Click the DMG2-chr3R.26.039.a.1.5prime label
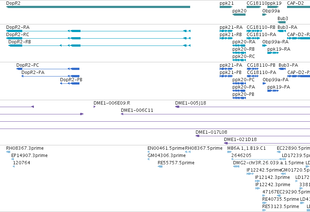 [268, 163]
